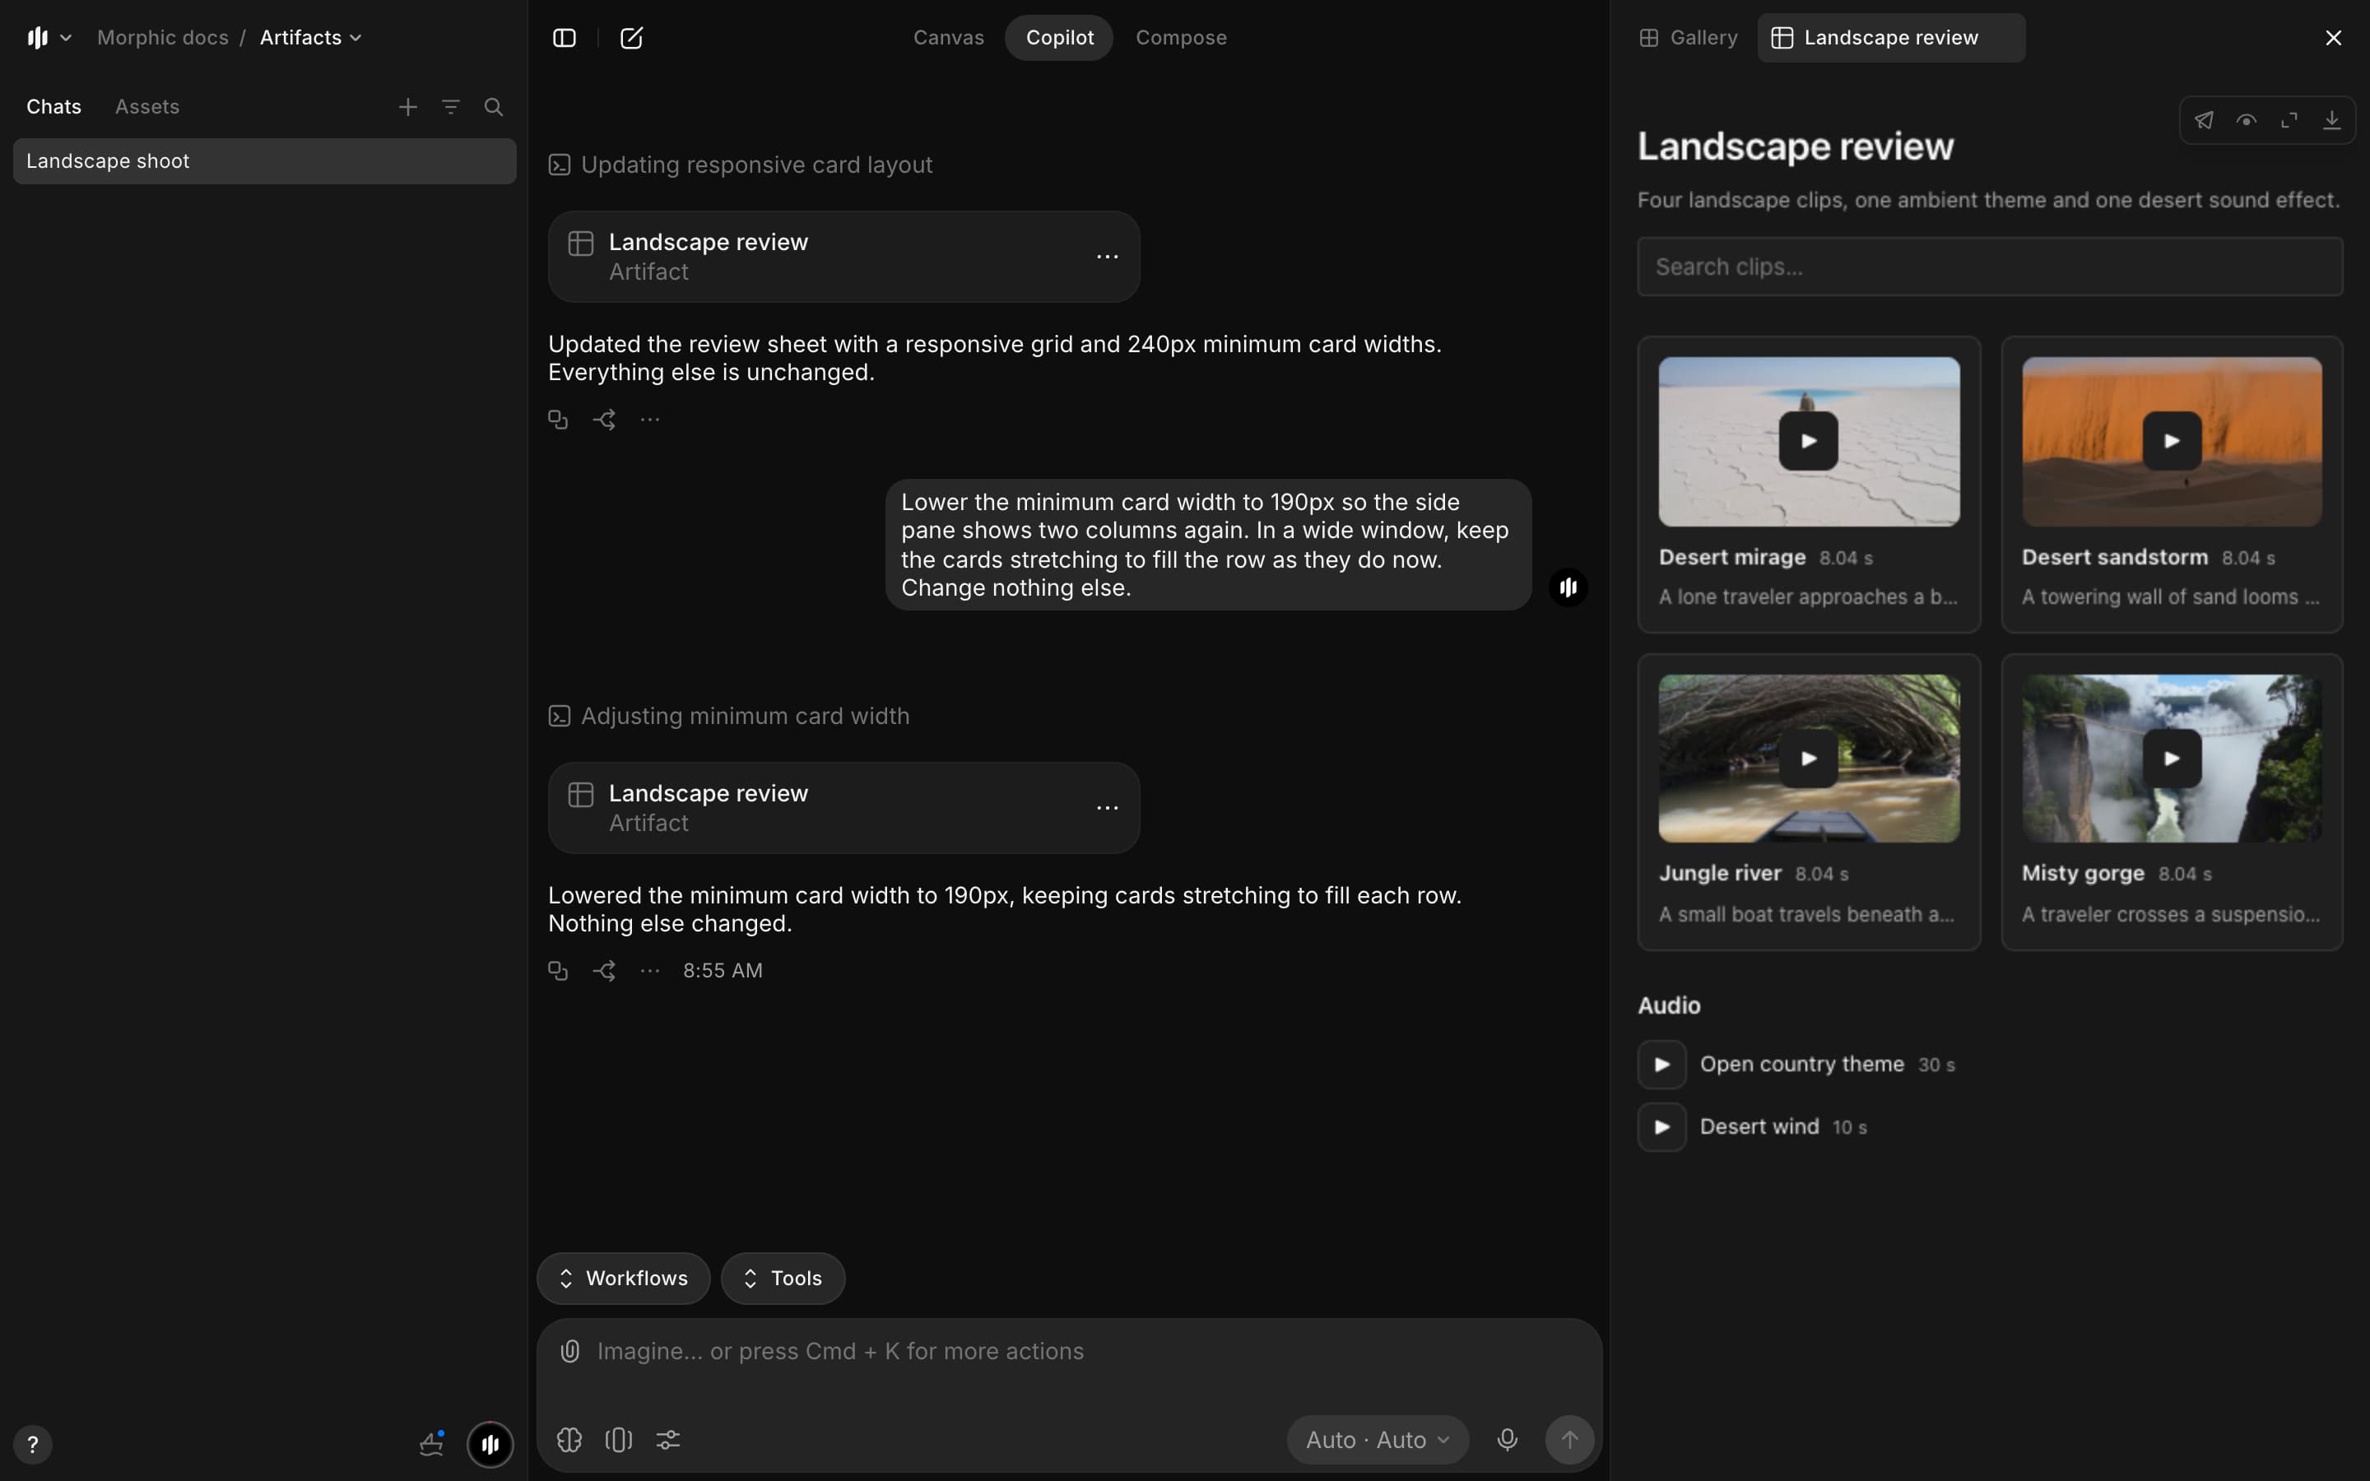Click the Jungle river description text
The image size is (2370, 1481).
pos(1807,915)
